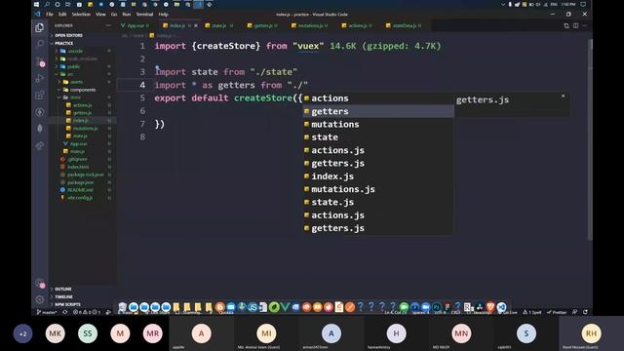624x351 pixels.
Task: Select the 'state.js' suggestion
Action: coord(378,202)
